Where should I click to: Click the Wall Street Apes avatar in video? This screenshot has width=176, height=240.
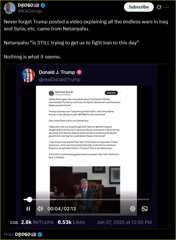click(51, 93)
